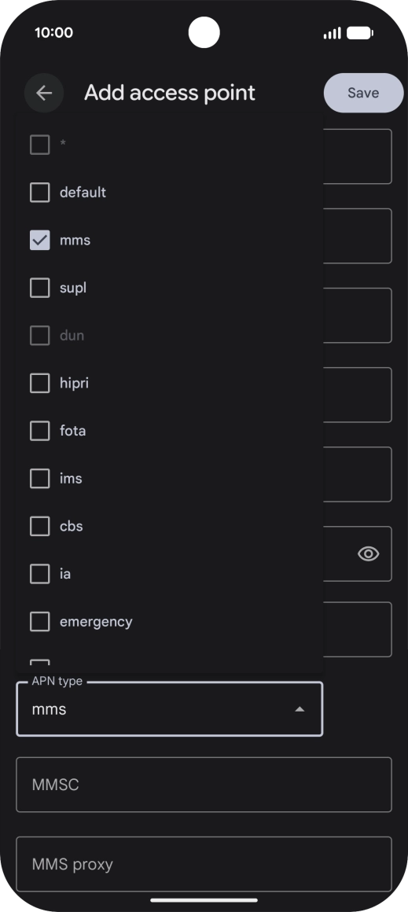Tap the signal strength icon
Image resolution: width=408 pixels, height=912 pixels.
[333, 33]
